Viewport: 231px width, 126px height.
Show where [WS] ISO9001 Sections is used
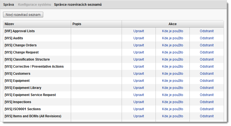[x=172, y=109]
